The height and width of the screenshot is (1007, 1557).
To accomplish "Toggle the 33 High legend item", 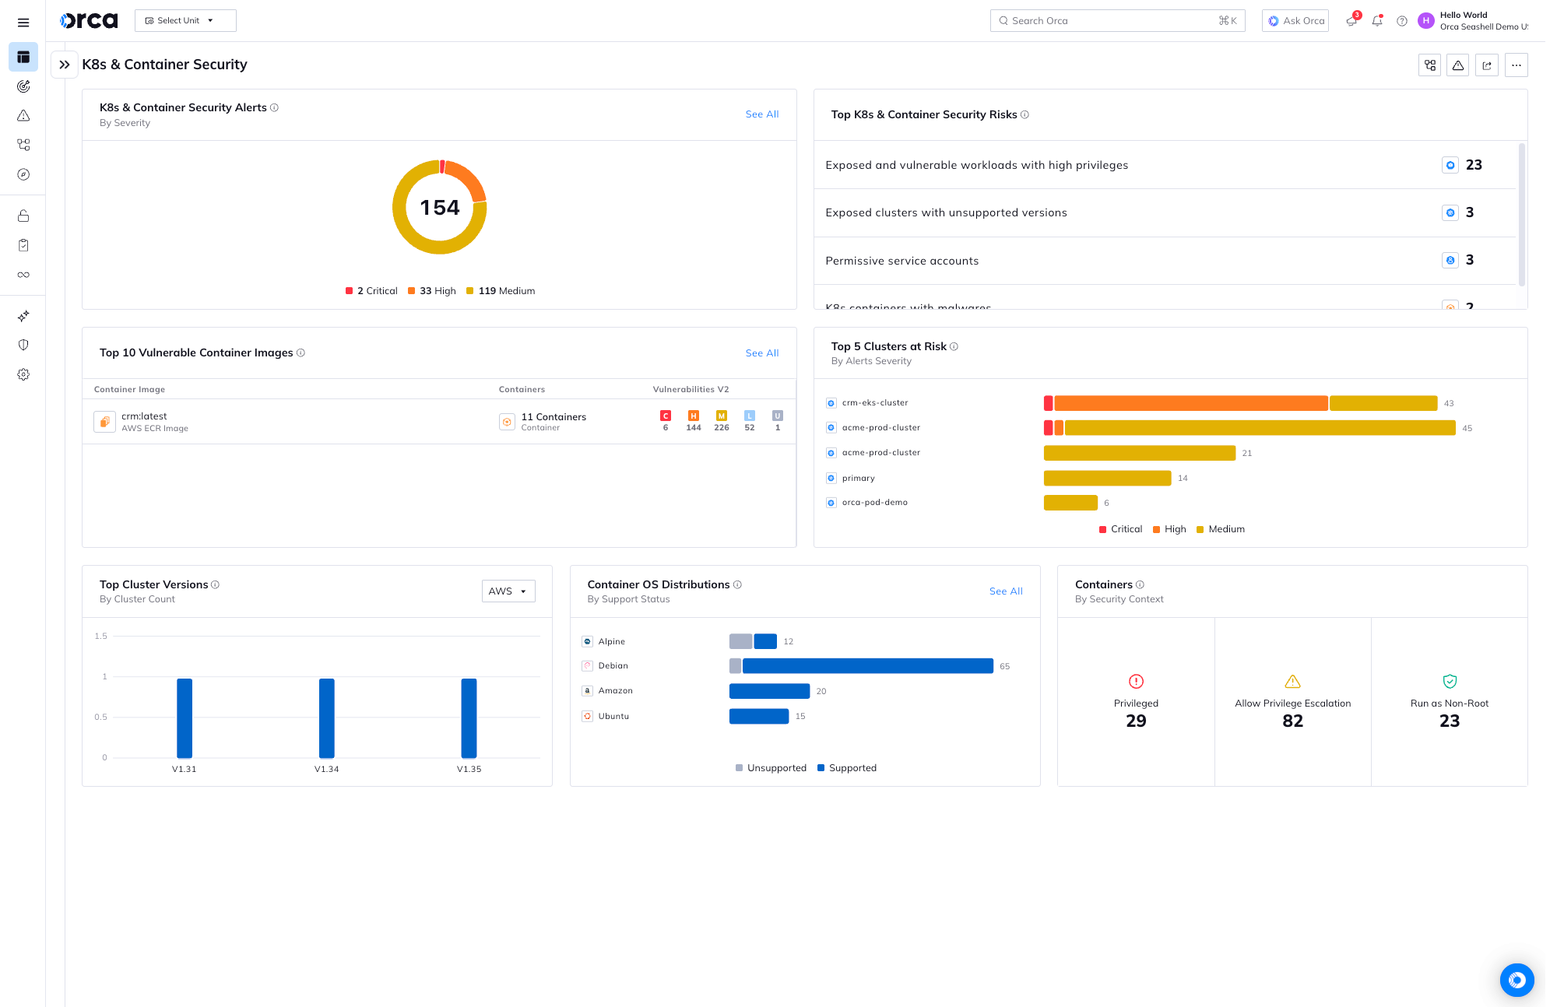I will pos(432,291).
